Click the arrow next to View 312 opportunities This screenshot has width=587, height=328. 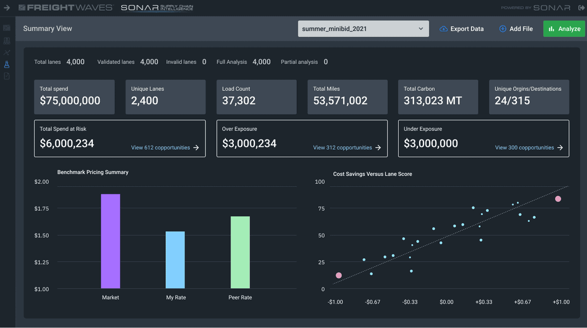click(x=378, y=148)
